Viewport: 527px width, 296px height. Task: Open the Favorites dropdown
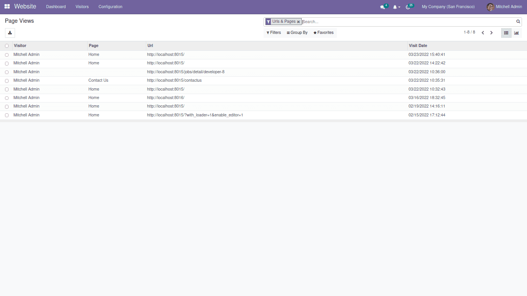pyautogui.click(x=323, y=33)
